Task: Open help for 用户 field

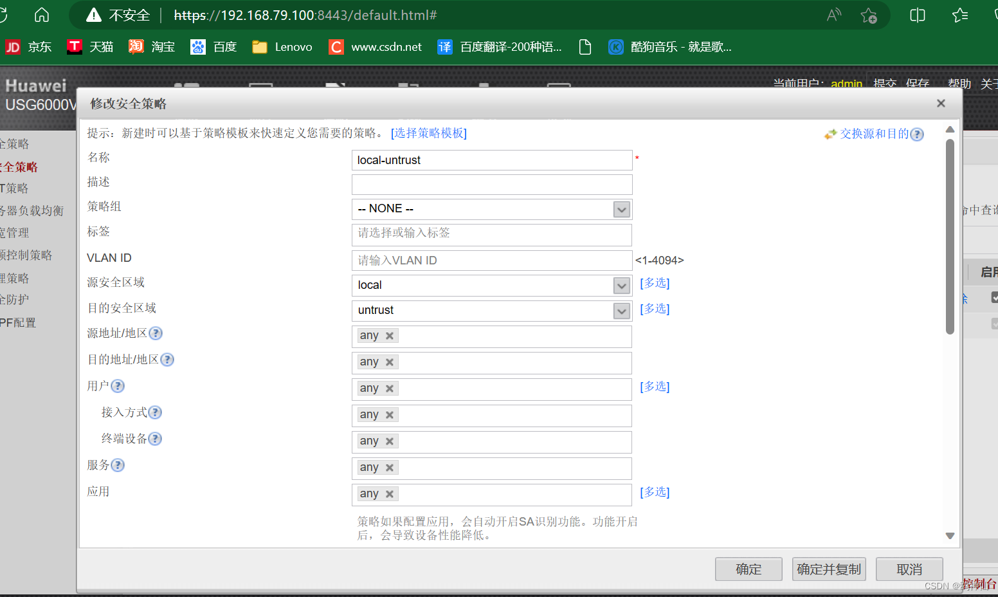Action: pos(118,386)
